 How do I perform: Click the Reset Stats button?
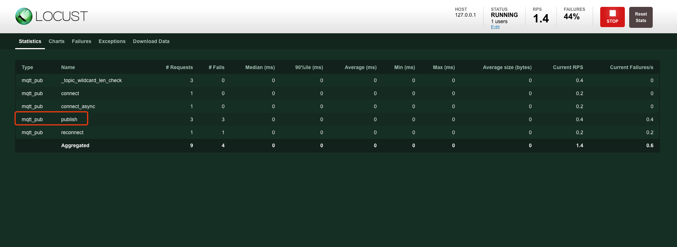(640, 17)
